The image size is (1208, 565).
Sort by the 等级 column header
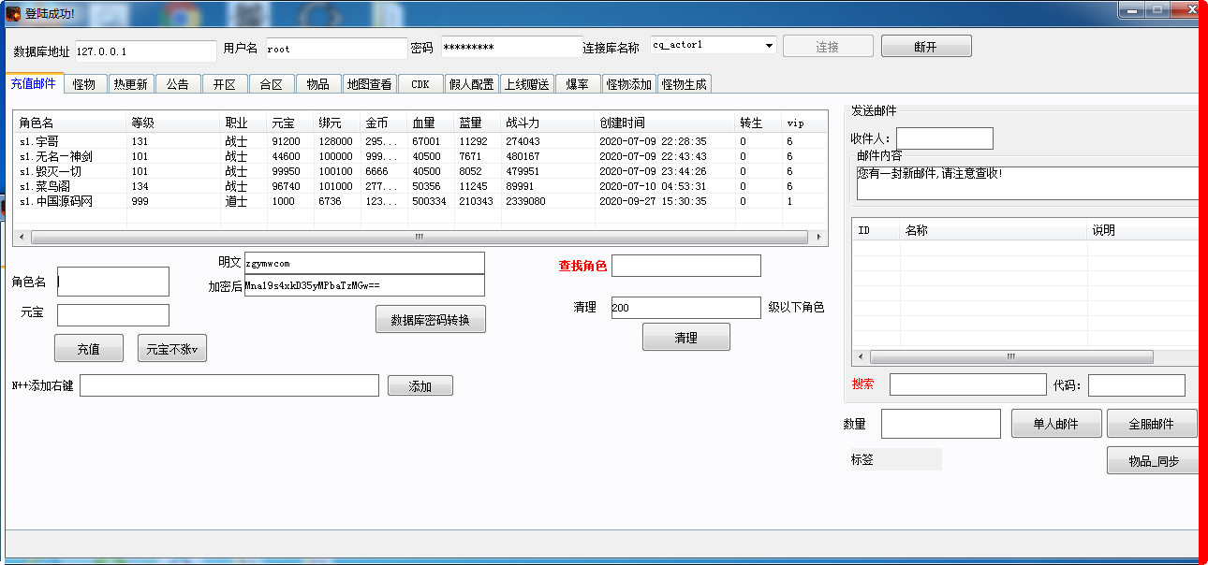[173, 123]
